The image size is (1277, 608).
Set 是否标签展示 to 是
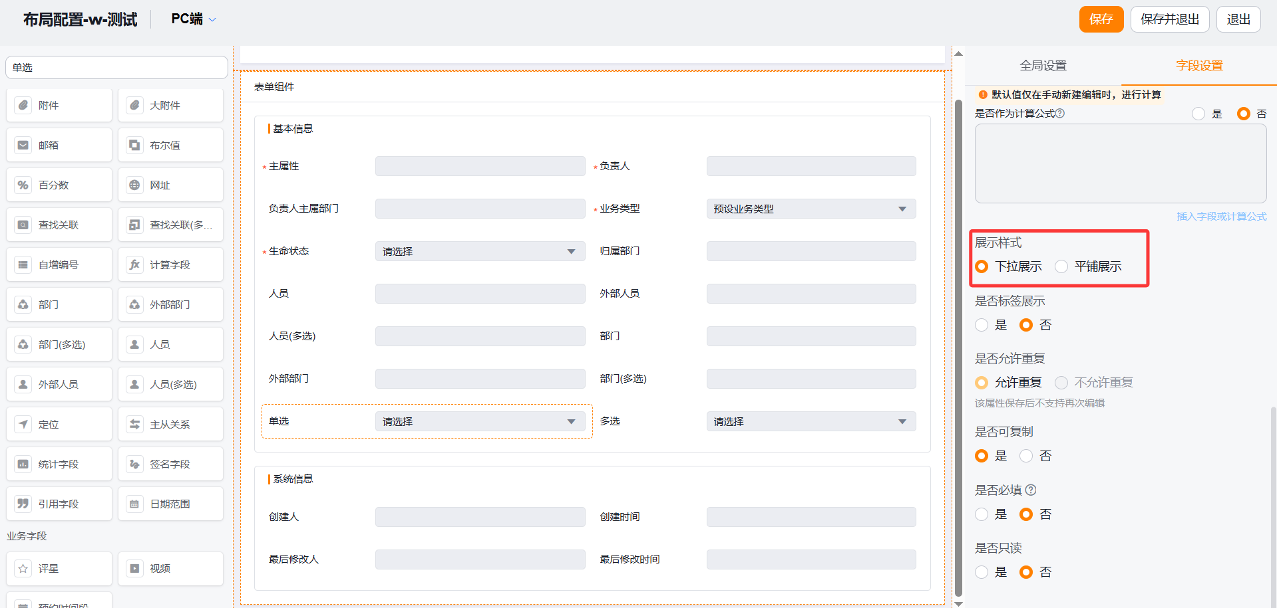pyautogui.click(x=982, y=325)
